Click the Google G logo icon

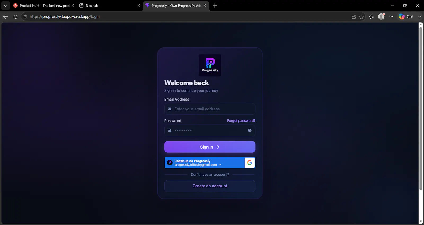coord(250,163)
